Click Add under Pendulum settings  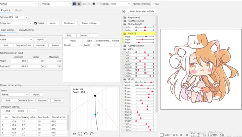[7, 111]
